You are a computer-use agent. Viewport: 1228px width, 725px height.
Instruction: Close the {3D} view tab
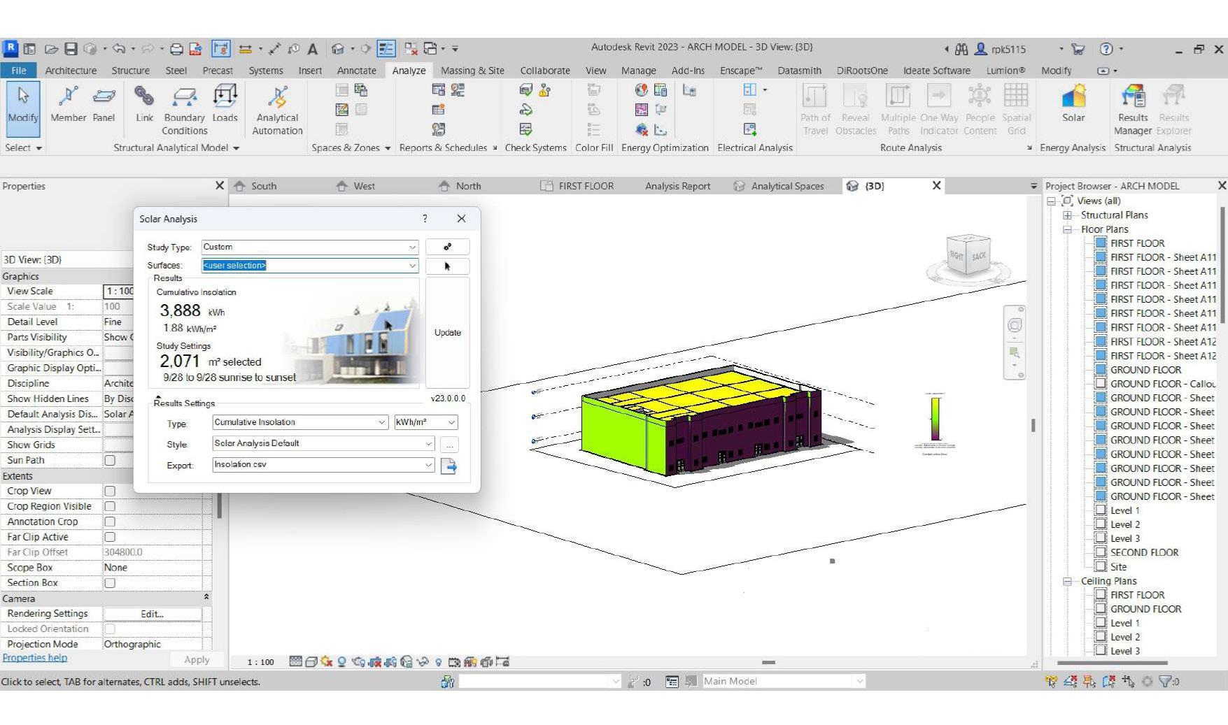[936, 186]
